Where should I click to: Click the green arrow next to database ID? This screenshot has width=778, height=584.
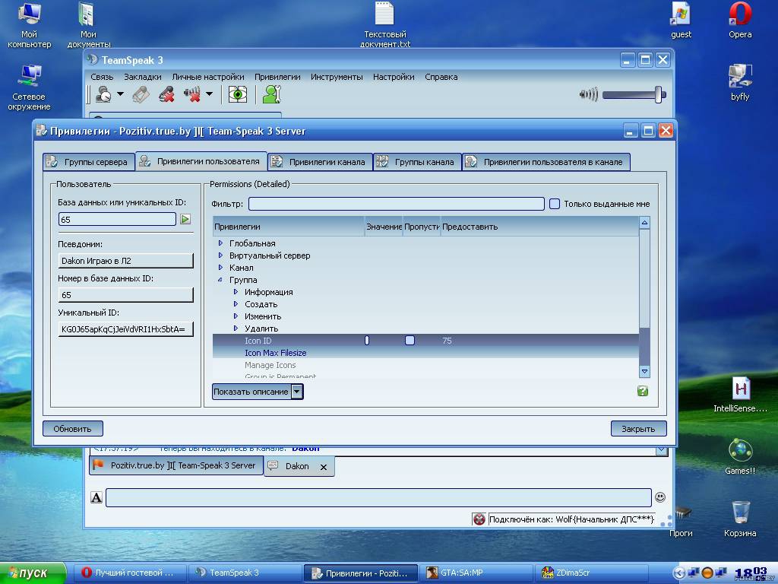(x=185, y=219)
